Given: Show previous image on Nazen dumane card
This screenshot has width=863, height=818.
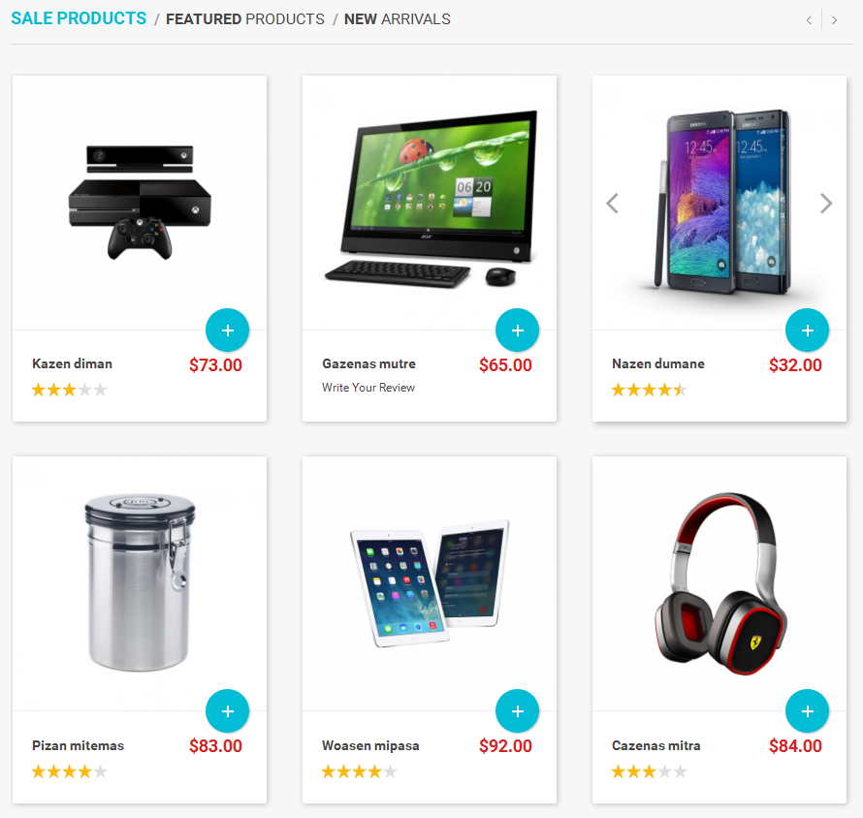Looking at the screenshot, I should tap(612, 203).
